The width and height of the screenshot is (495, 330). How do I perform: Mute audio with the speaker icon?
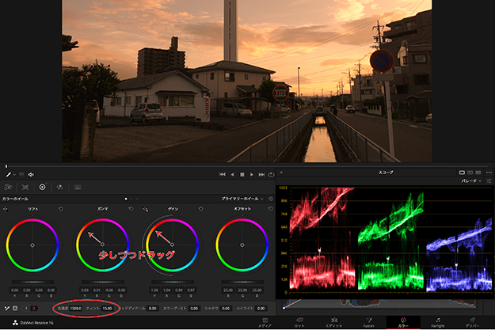click(31, 174)
